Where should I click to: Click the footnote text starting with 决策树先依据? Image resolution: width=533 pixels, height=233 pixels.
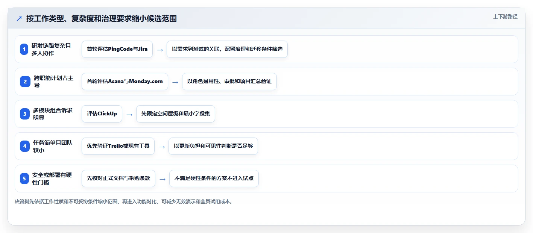tap(124, 201)
